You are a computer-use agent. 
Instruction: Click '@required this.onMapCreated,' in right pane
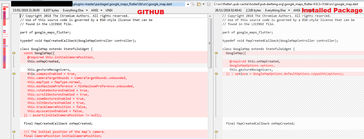click(255, 61)
